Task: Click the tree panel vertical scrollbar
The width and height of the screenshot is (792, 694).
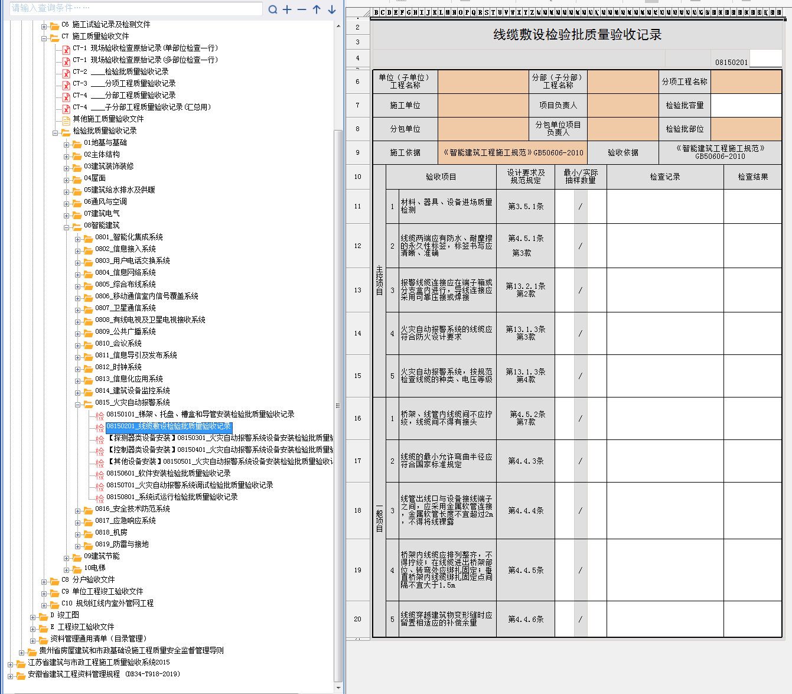Action: pos(338,405)
